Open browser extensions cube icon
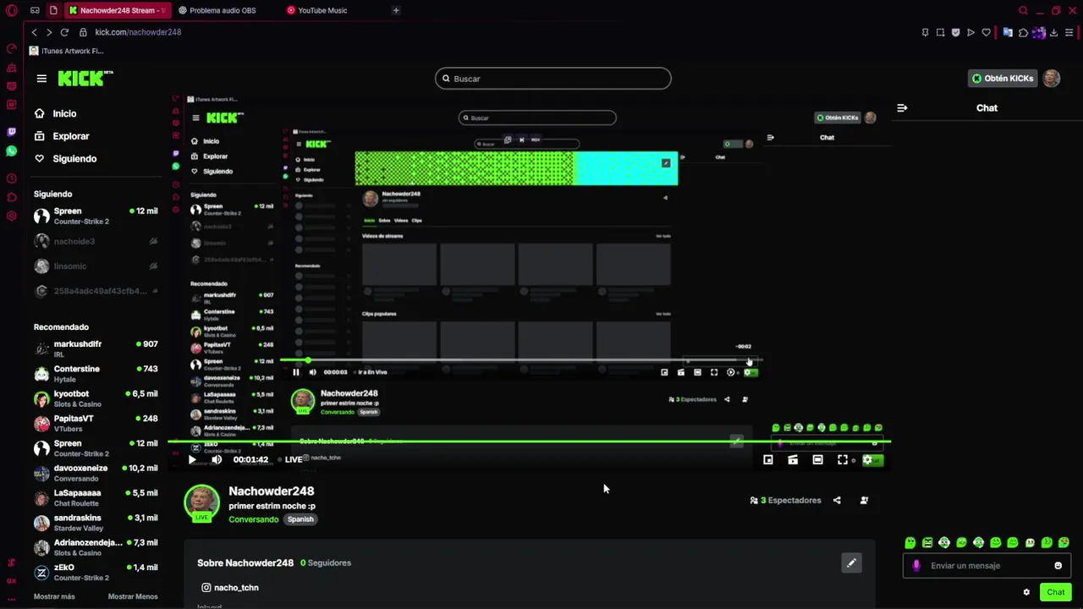 (x=1023, y=32)
